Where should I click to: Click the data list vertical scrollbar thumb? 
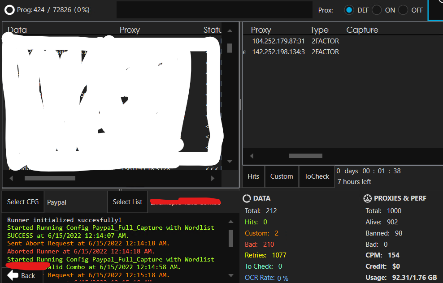230,48
